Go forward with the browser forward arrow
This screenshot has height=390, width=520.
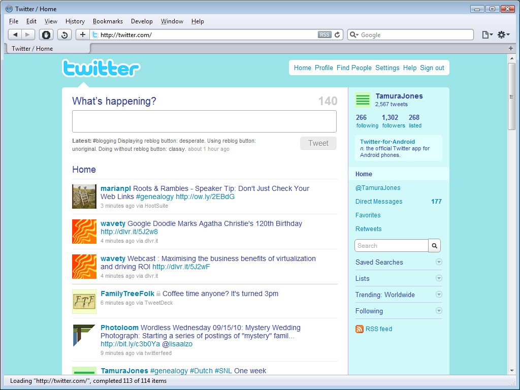pos(28,35)
